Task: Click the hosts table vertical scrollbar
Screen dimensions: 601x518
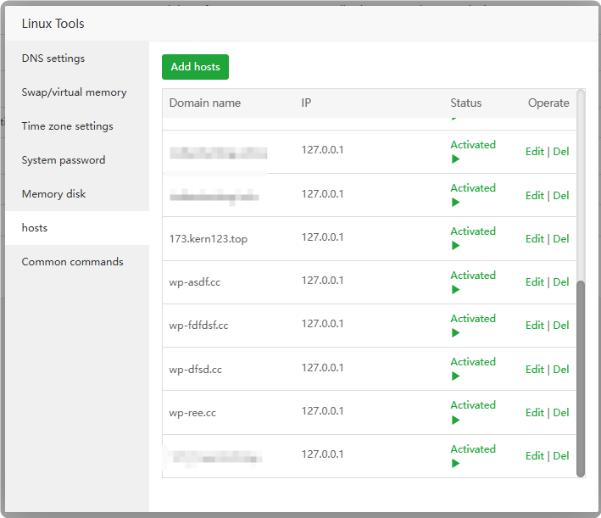Action: [x=581, y=377]
